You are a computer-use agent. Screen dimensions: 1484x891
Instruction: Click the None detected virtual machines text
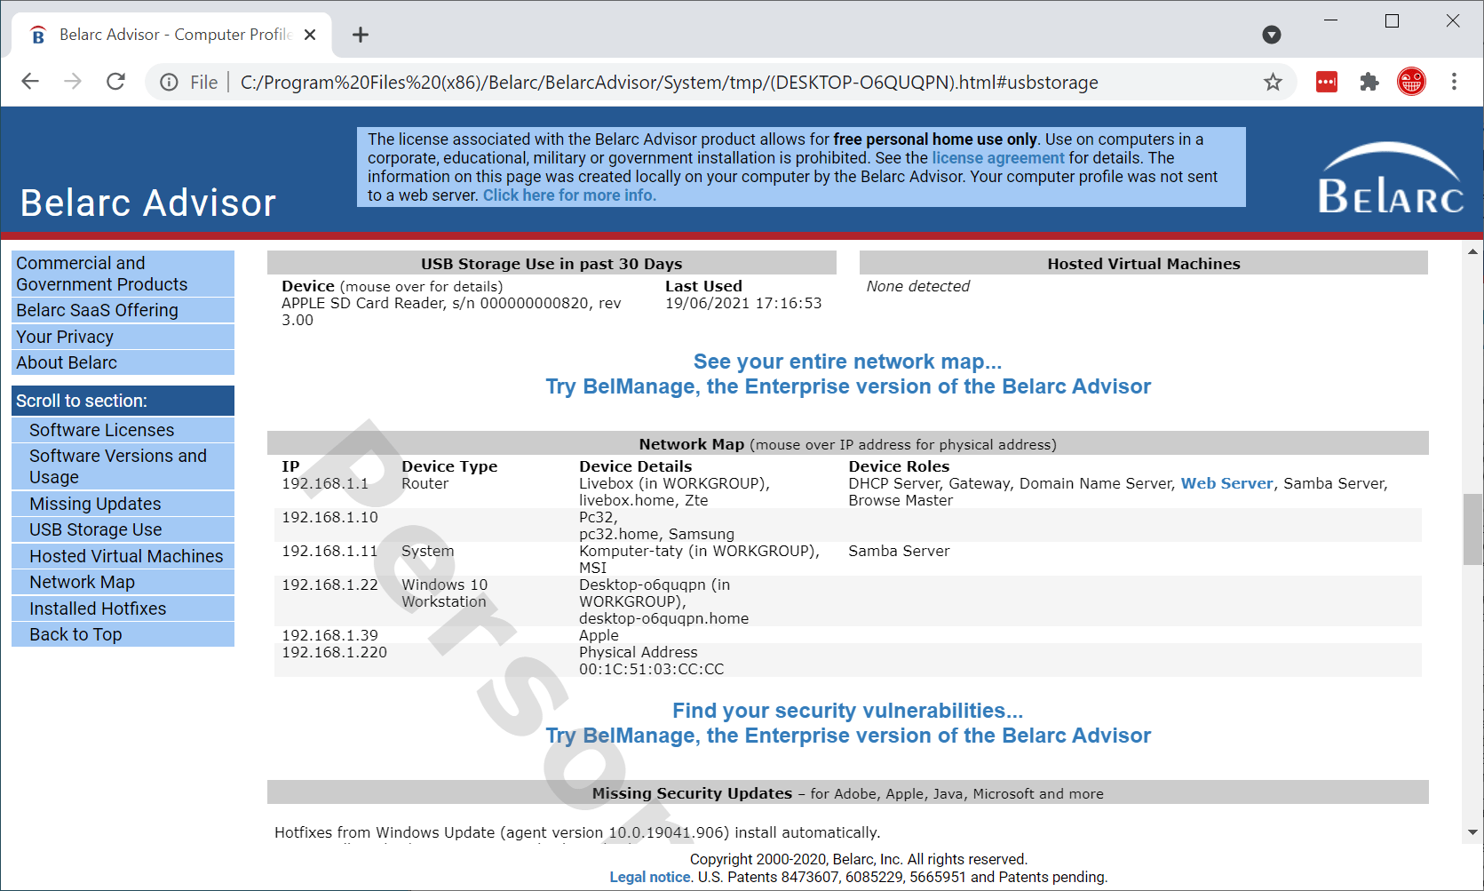click(917, 286)
